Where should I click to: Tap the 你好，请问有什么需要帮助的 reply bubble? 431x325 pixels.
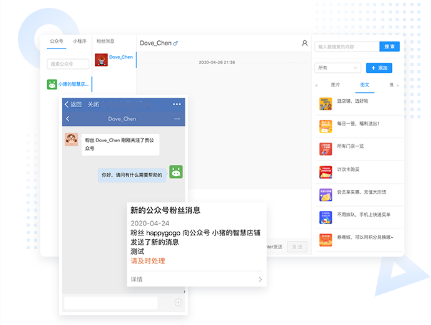(x=132, y=175)
